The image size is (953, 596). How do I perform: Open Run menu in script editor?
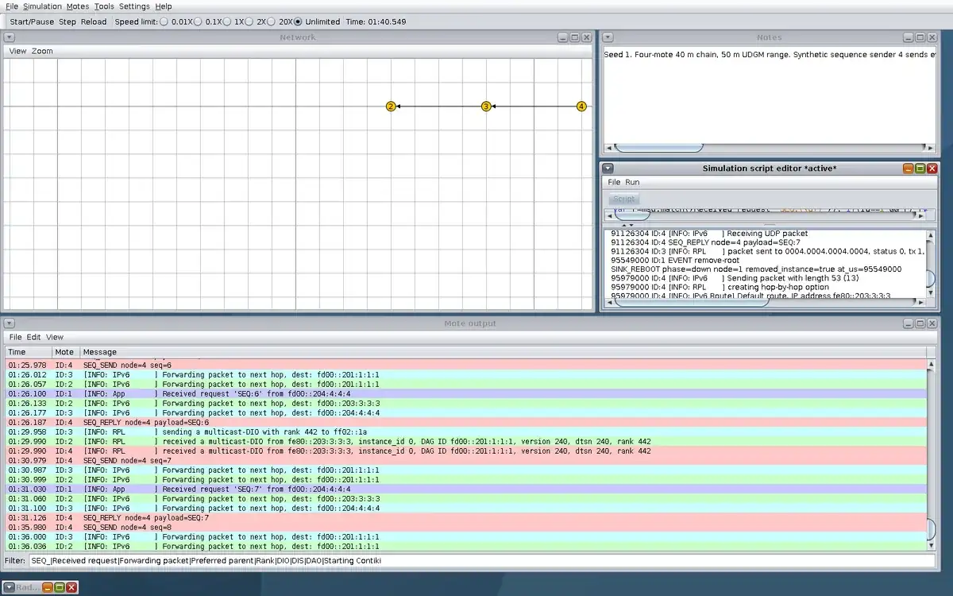pyautogui.click(x=632, y=182)
